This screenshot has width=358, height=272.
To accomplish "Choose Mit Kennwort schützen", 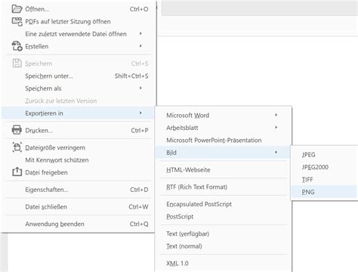I will click(x=79, y=160).
